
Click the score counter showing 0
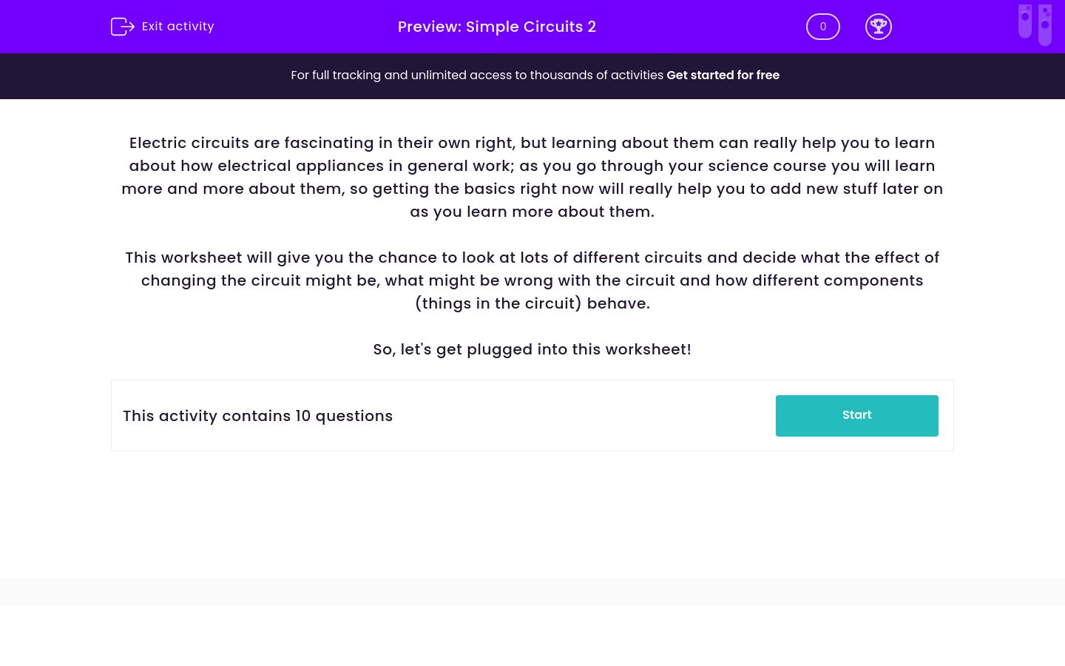[x=822, y=27]
